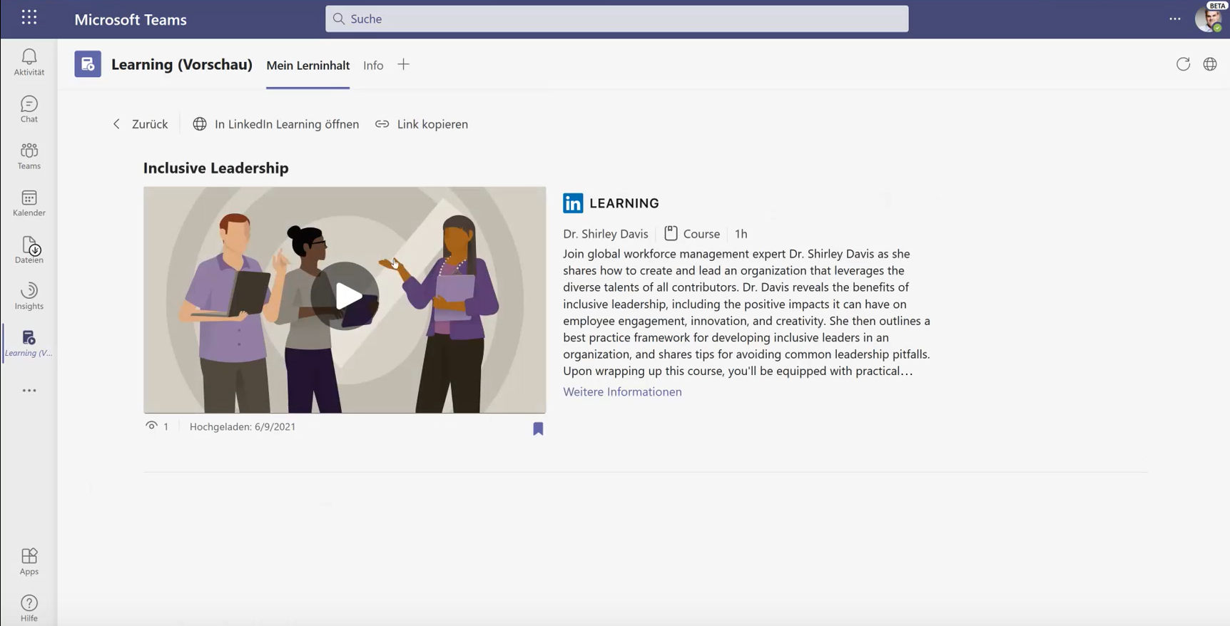Click the course video thumbnail
1230x626 pixels.
[x=345, y=300]
